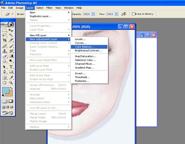This screenshot has height=144, width=185.
Task: Open the Select menu
Action: point(40,8)
